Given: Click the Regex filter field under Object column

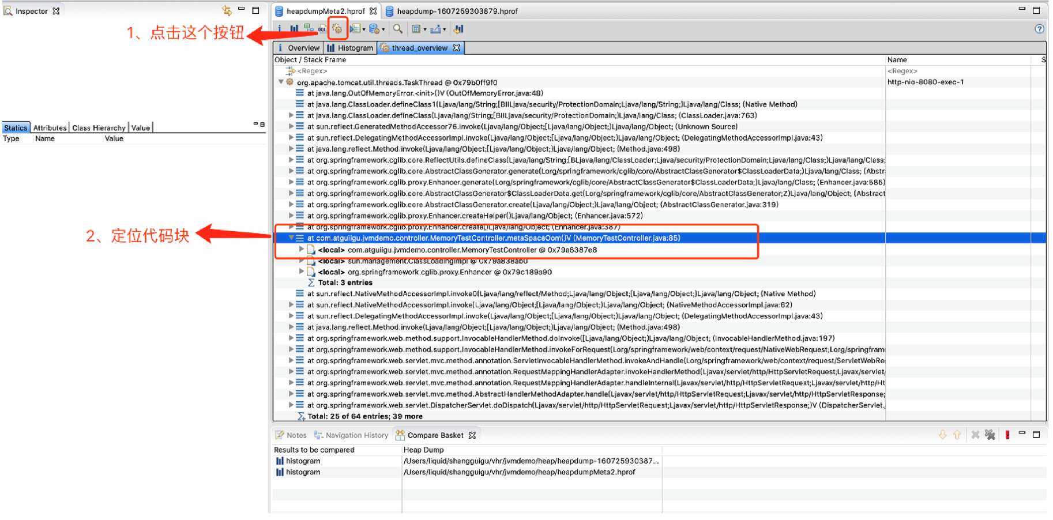Looking at the screenshot, I should (312, 71).
